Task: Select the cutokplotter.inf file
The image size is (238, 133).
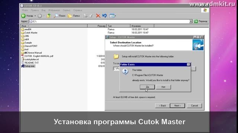Action: pyautogui.click(x=30, y=59)
